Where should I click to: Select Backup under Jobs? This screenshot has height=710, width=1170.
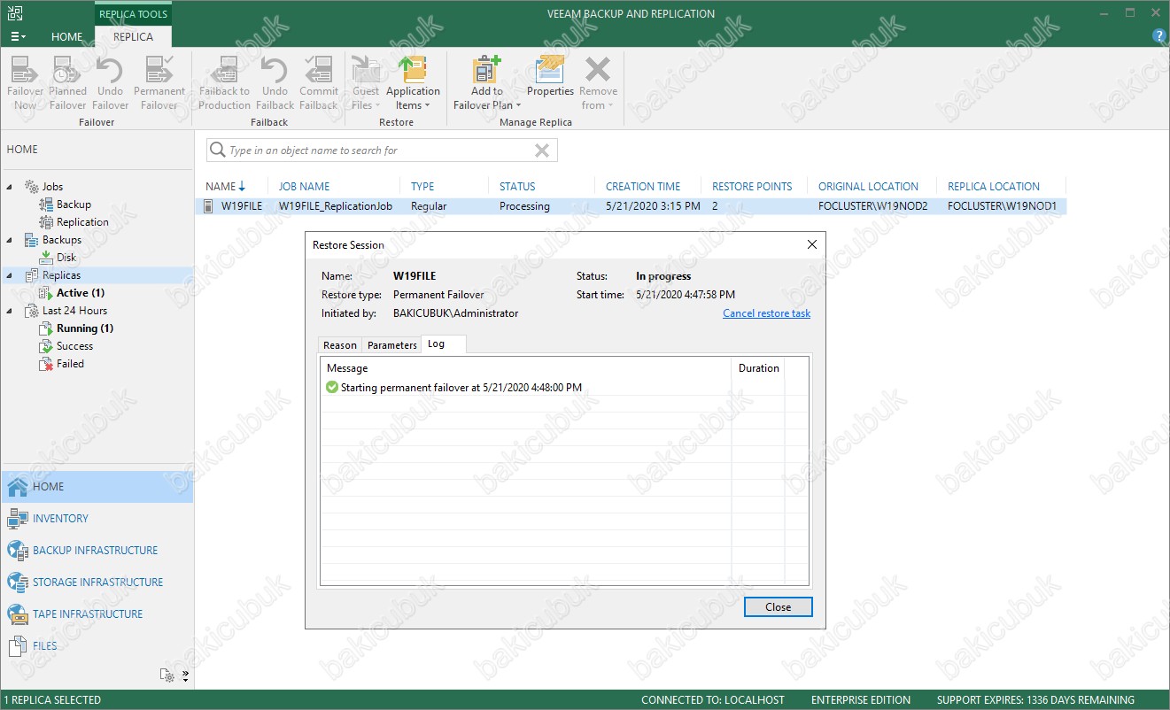pyautogui.click(x=74, y=205)
